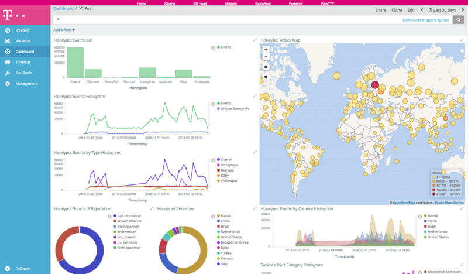Open the Elastic Maps Service link
Screen dimensions: 468x274
(x=449, y=203)
